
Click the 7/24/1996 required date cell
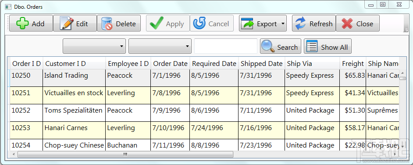[214, 131]
